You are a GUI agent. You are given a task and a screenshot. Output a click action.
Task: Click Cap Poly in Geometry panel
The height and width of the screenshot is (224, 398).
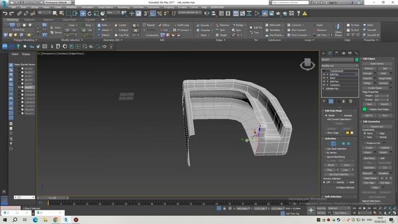(x=122, y=35)
